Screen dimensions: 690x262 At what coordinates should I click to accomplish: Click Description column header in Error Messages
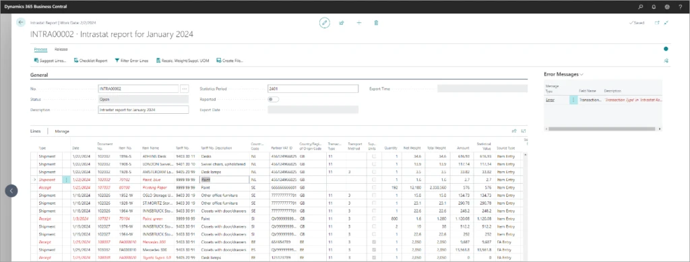(613, 91)
